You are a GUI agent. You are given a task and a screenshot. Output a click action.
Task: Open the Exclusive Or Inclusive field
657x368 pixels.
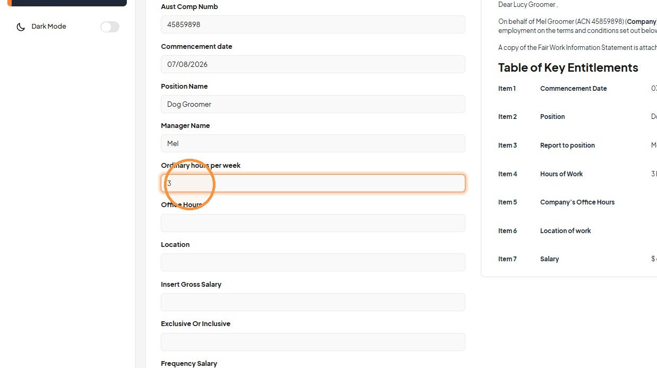[x=313, y=342]
